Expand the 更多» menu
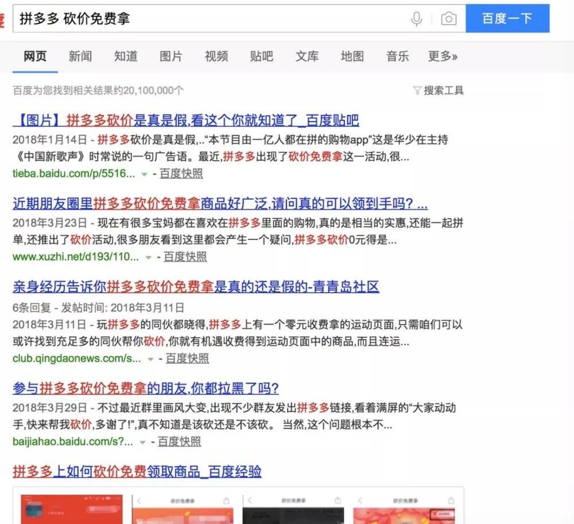The height and width of the screenshot is (524, 574). pyautogui.click(x=443, y=56)
